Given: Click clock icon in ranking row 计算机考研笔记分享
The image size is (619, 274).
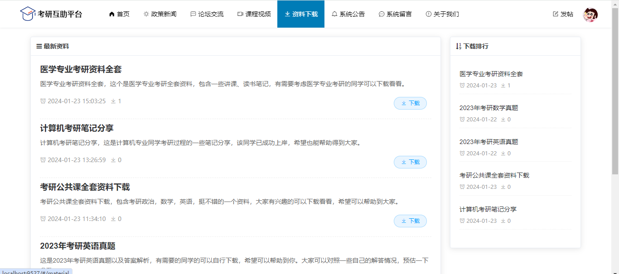Looking at the screenshot, I should pyautogui.click(x=462, y=221).
